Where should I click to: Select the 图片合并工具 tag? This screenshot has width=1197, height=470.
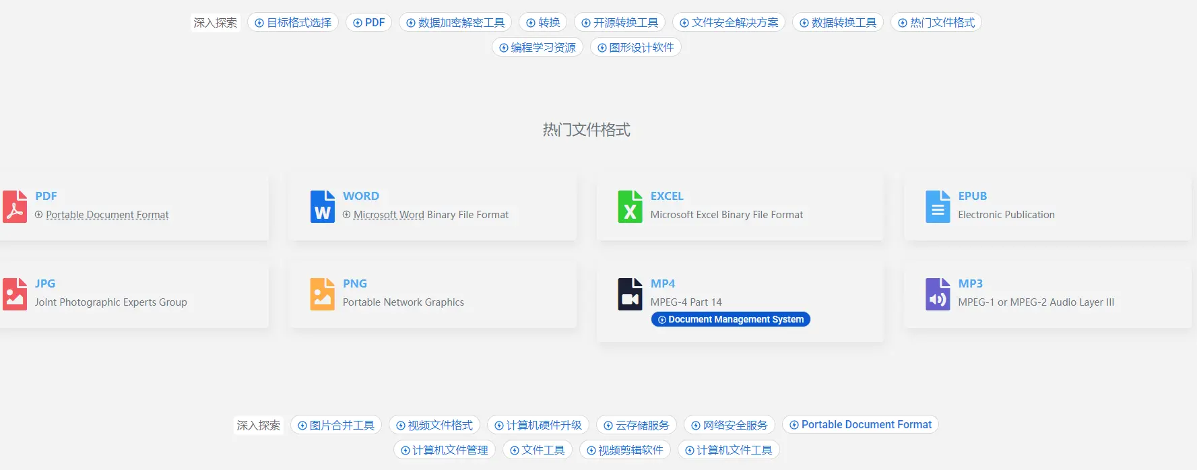point(336,425)
